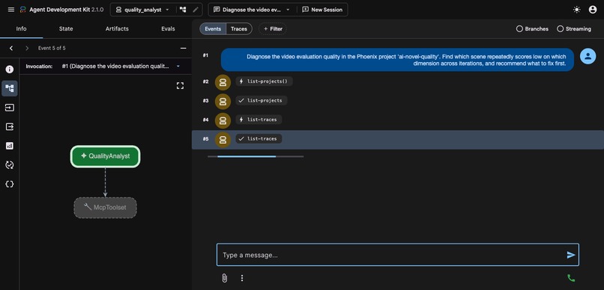Switch to the Artifacts tab

(117, 29)
